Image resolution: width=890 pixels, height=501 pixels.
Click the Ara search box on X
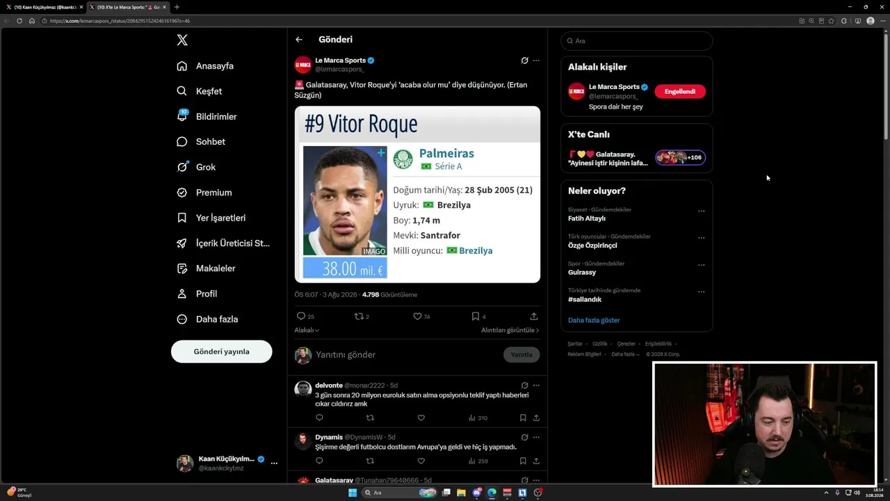pyautogui.click(x=637, y=41)
